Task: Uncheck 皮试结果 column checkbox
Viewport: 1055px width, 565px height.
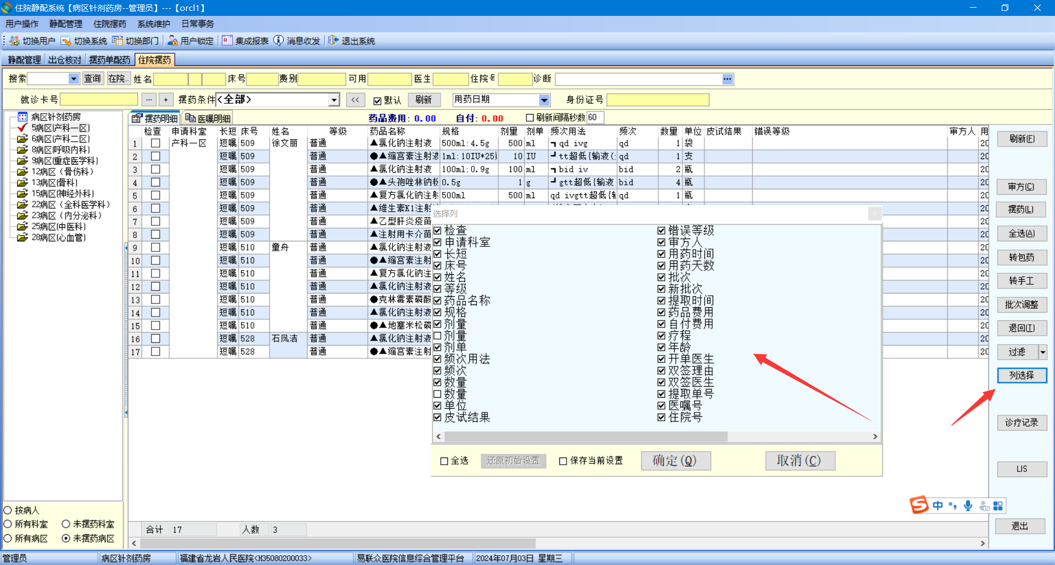Action: [437, 417]
